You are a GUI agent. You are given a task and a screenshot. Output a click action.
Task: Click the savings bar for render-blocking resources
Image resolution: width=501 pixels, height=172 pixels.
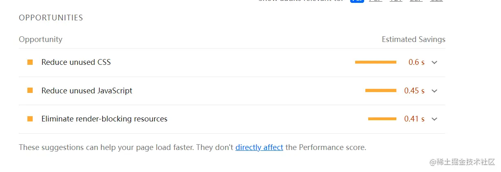[382, 119]
